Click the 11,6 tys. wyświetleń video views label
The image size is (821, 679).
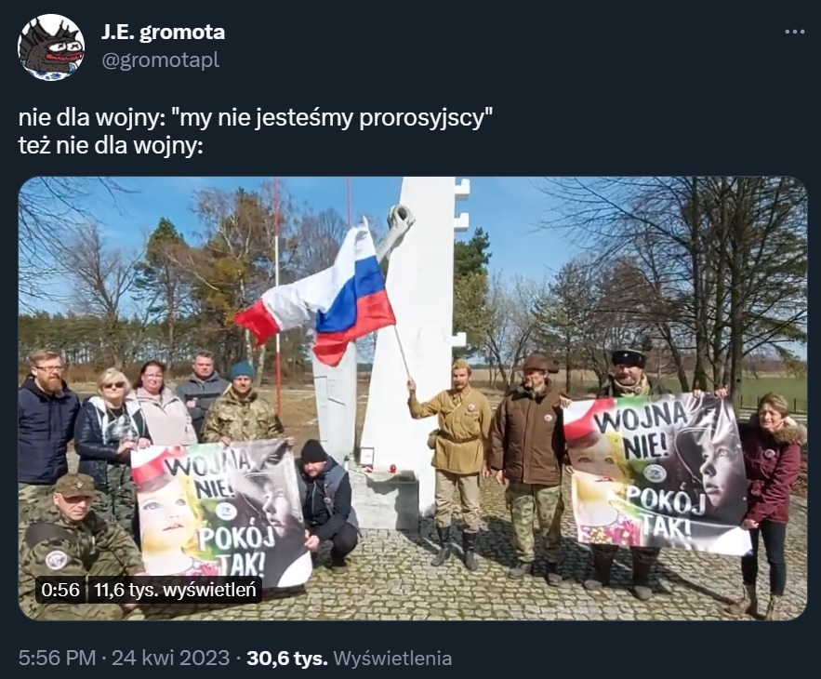175,591
